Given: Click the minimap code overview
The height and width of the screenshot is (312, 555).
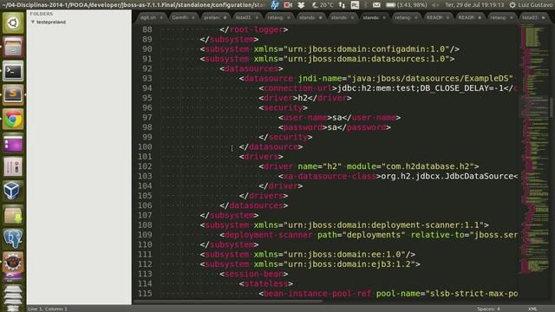Looking at the screenshot, I should [534, 148].
